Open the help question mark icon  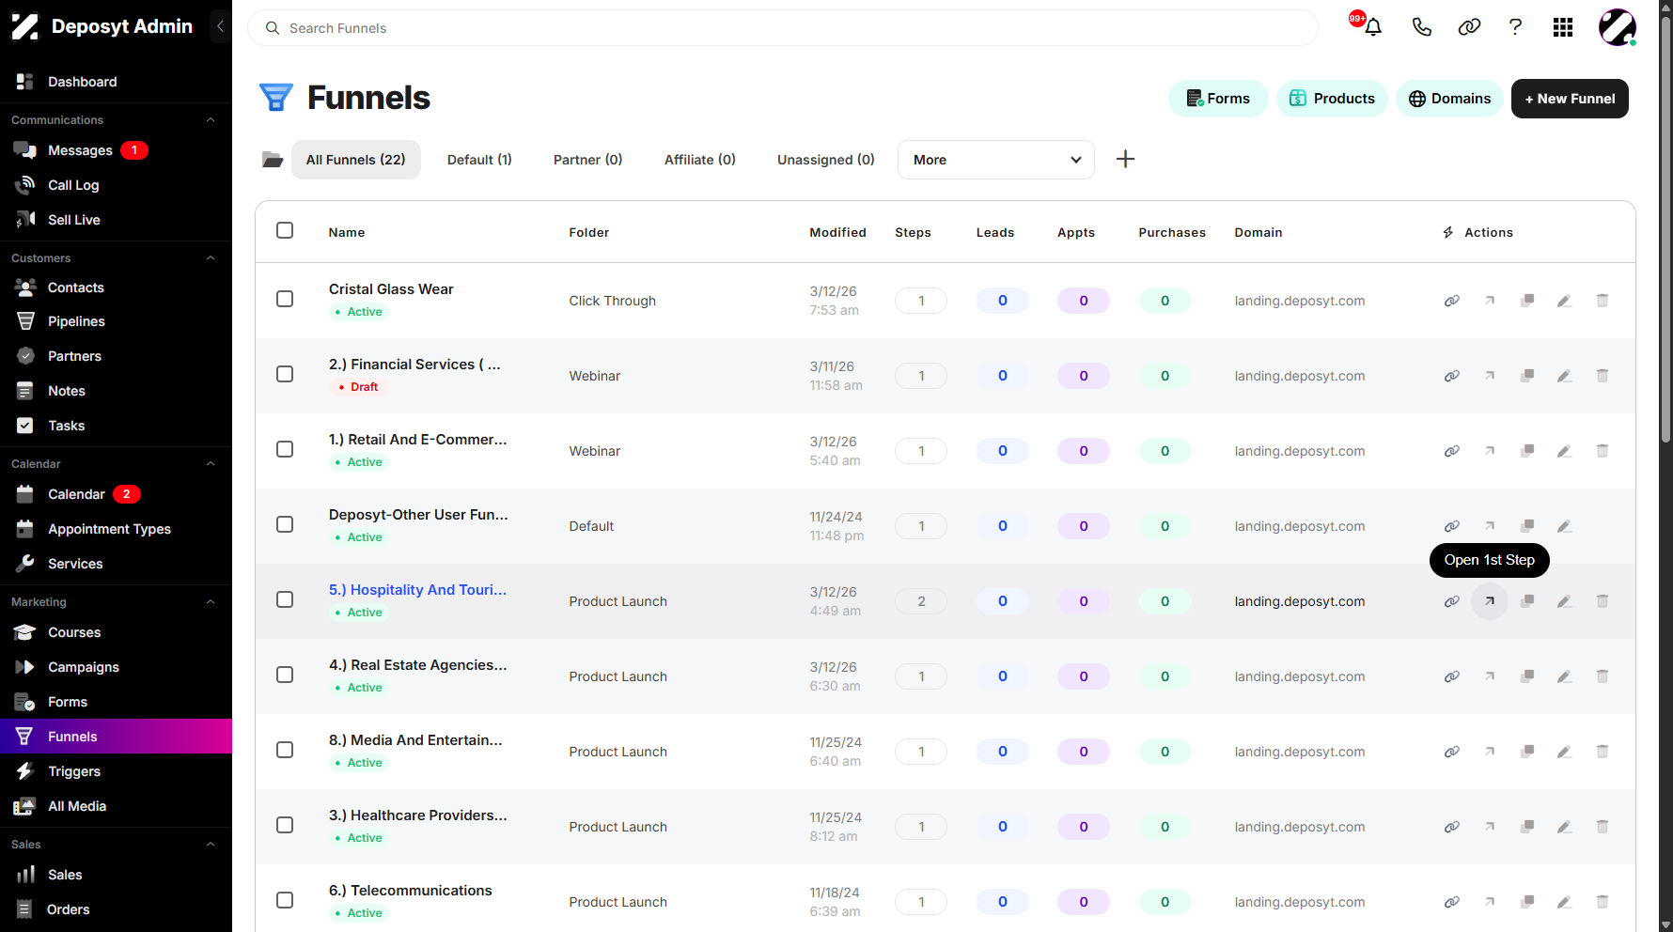coord(1515,27)
